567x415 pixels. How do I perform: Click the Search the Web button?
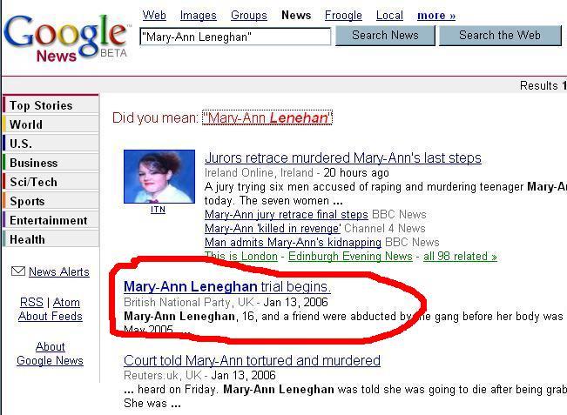(500, 36)
